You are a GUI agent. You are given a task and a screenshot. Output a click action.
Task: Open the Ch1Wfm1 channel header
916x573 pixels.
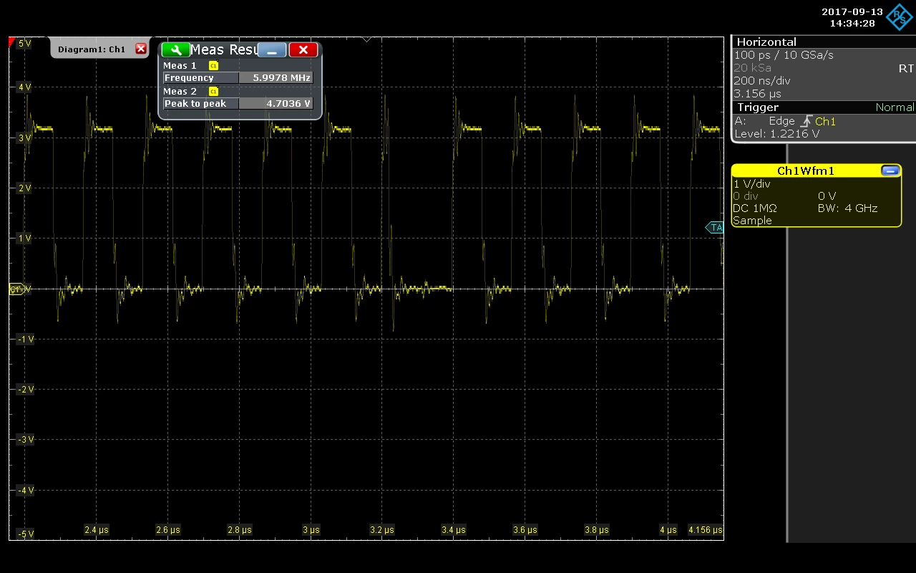(x=806, y=171)
